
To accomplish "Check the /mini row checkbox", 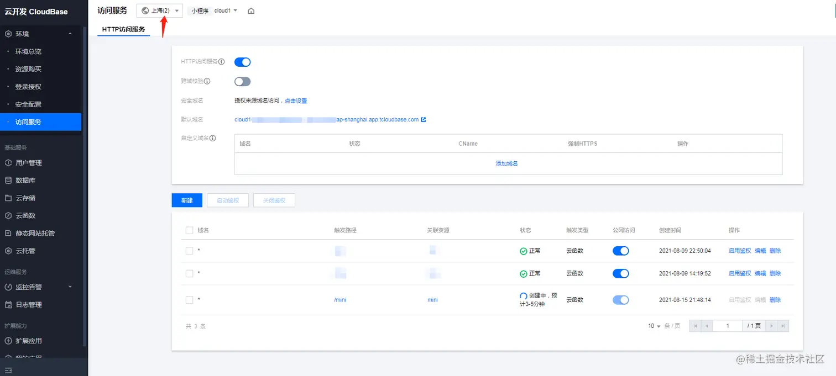I will 189,300.
